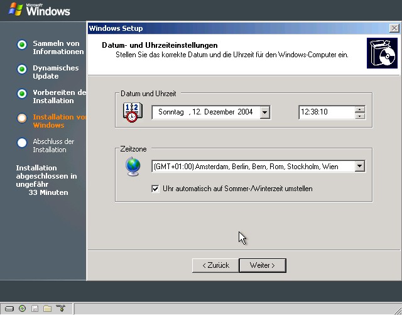This screenshot has width=402, height=315.
Task: Click the Zeitzone group label
Action: pyautogui.click(x=133, y=149)
